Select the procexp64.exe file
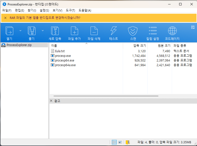This screenshot has height=146, width=197. pos(64,60)
